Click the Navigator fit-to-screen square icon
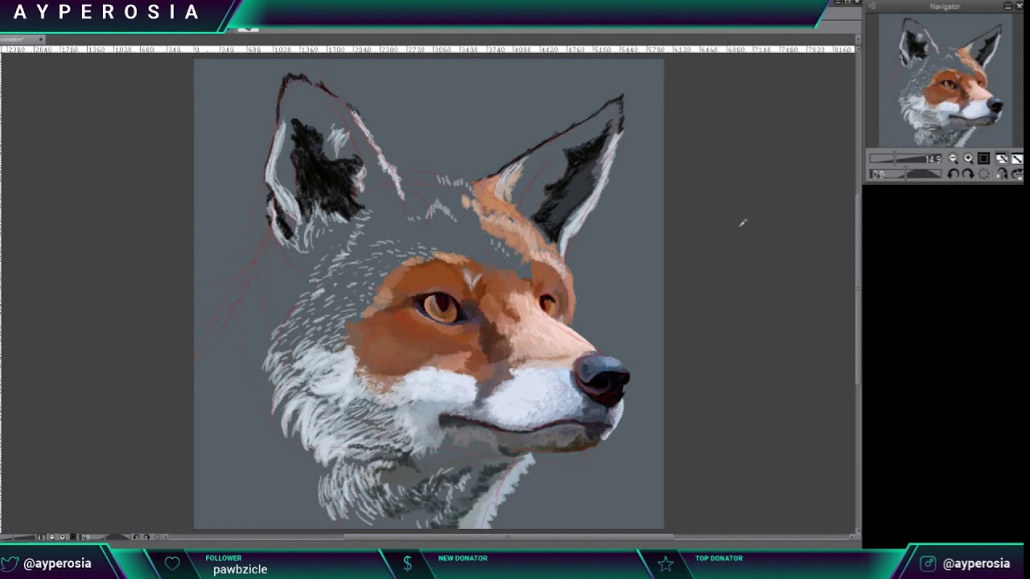 click(983, 158)
